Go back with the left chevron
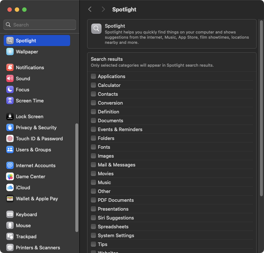Screen dimensions: 264x253 (90, 10)
